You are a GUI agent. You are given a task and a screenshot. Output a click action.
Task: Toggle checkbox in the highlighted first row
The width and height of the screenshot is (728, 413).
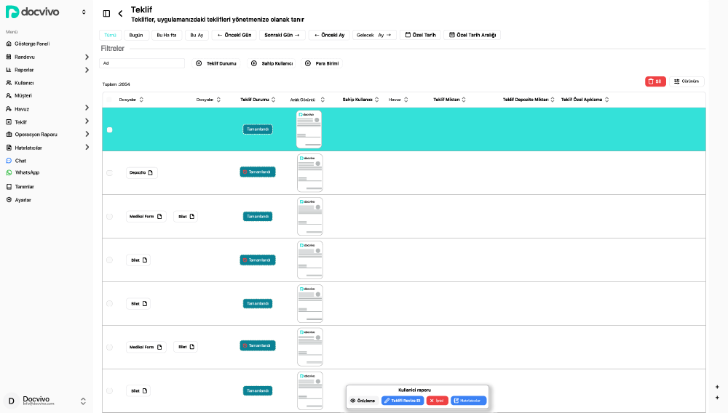pos(109,129)
